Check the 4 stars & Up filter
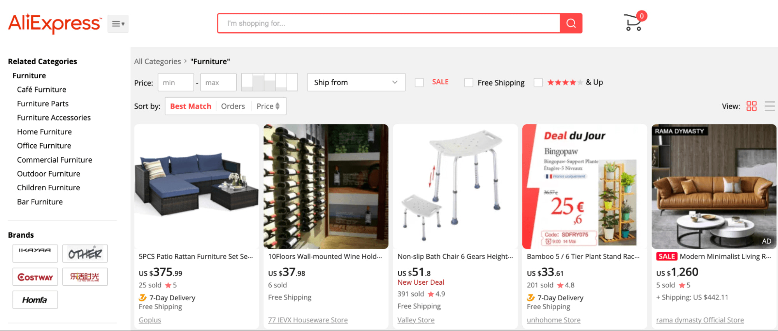The height and width of the screenshot is (331, 778). (538, 82)
